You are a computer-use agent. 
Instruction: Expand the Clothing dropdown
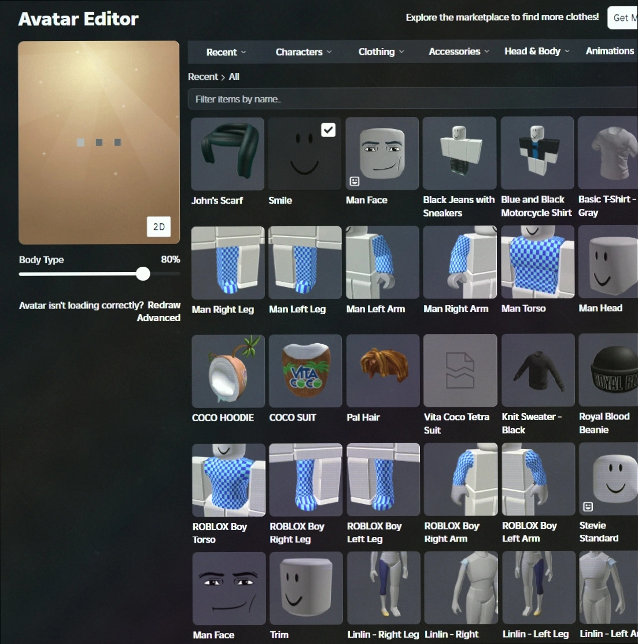tap(381, 51)
